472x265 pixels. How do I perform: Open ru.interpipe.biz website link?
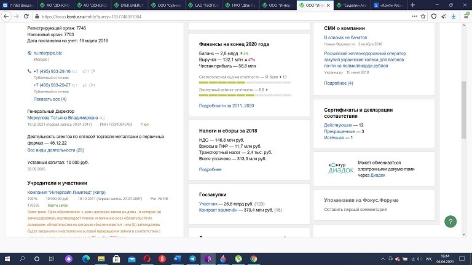pyautogui.click(x=47, y=53)
